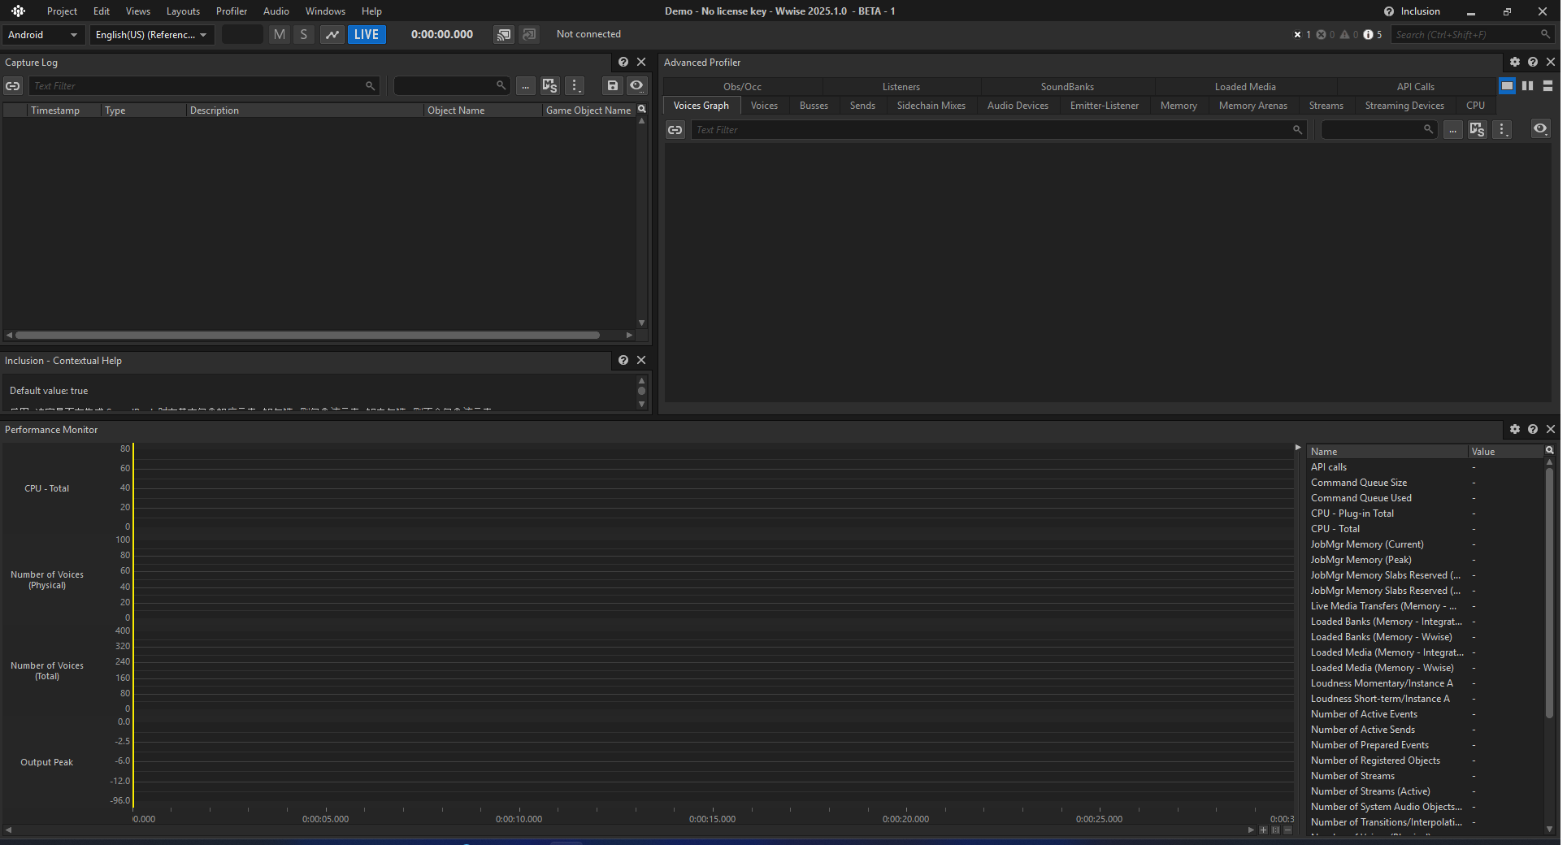Click the Capture Log horizontal scrollbar
1567x845 pixels.
(x=307, y=335)
